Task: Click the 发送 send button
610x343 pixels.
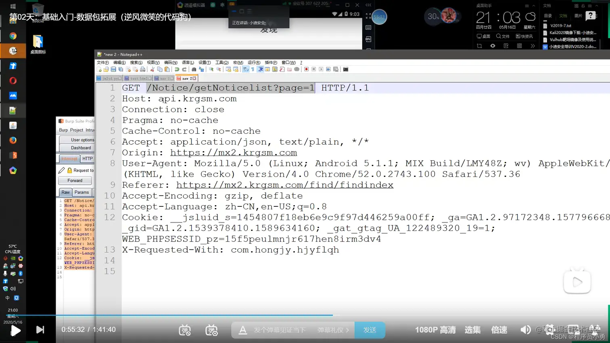Action: [370, 330]
